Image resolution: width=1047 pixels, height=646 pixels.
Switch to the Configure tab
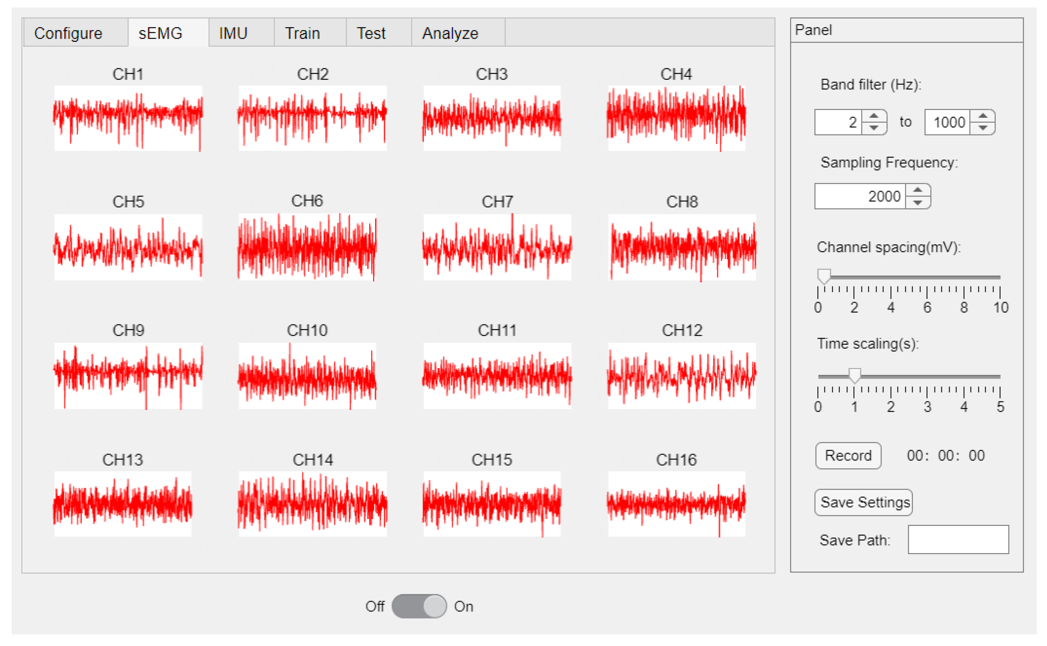69,33
